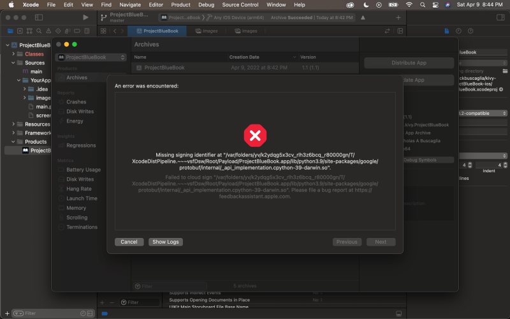Open the Debug navigator icon
Image resolution: width=510 pixels, height=319 pixels.
(68, 31)
